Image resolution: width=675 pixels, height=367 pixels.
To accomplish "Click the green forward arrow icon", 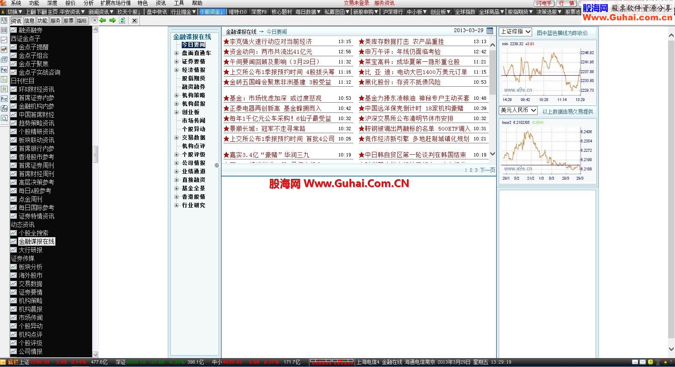I will 112,20.
